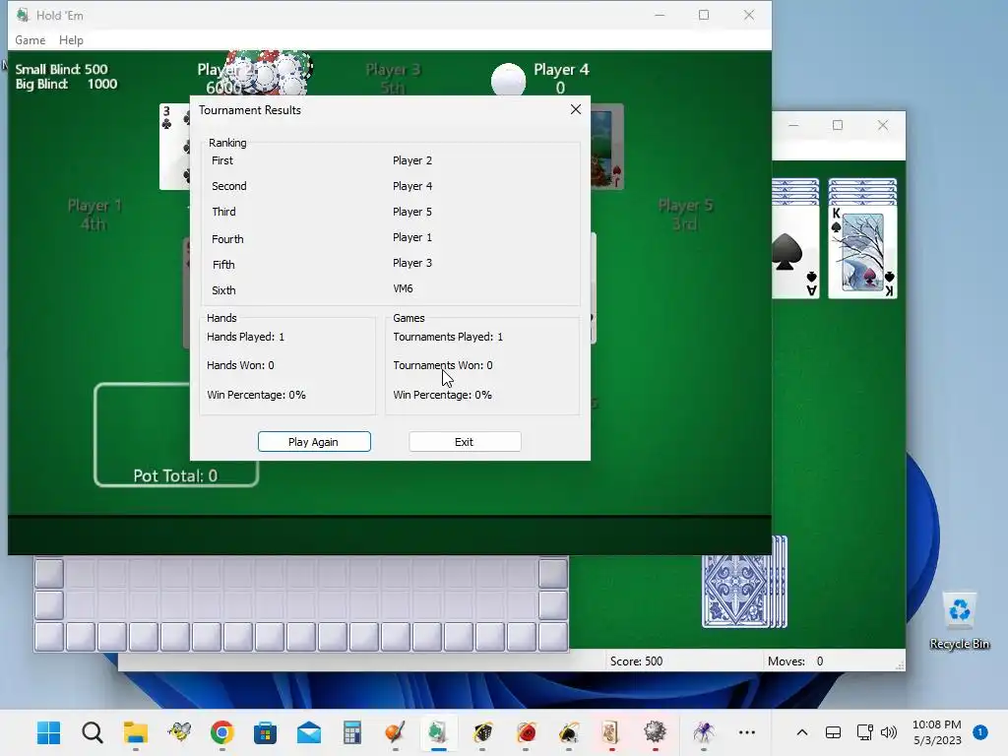Screen dimensions: 1008x756
Task: Click the Ace of spades card in Solitaire
Action: [x=795, y=251]
